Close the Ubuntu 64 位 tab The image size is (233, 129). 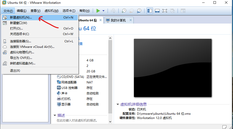click(x=101, y=20)
